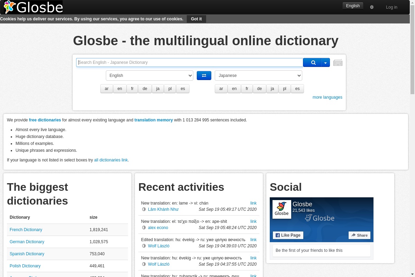Open French Dictionary
The image size is (415, 277).
click(26, 230)
